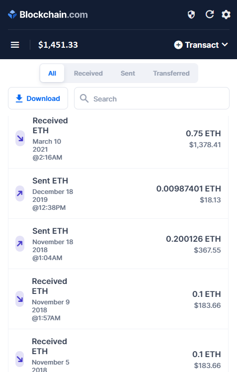The height and width of the screenshot is (372, 237).
Task: Open the settings gear icon
Action: click(226, 15)
